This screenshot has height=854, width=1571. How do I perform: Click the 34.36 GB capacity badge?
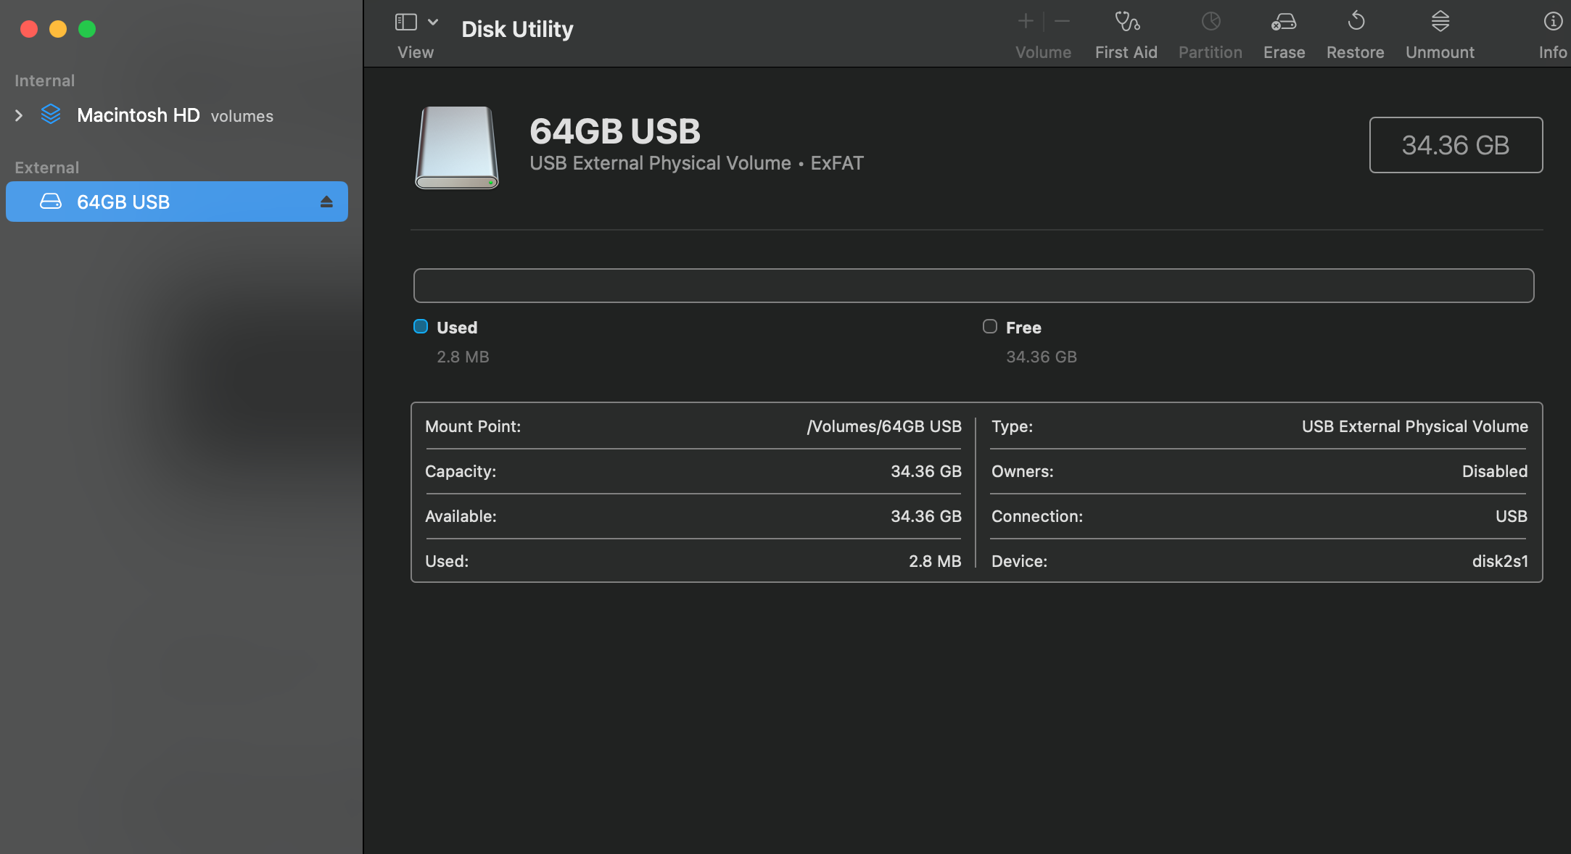point(1456,145)
